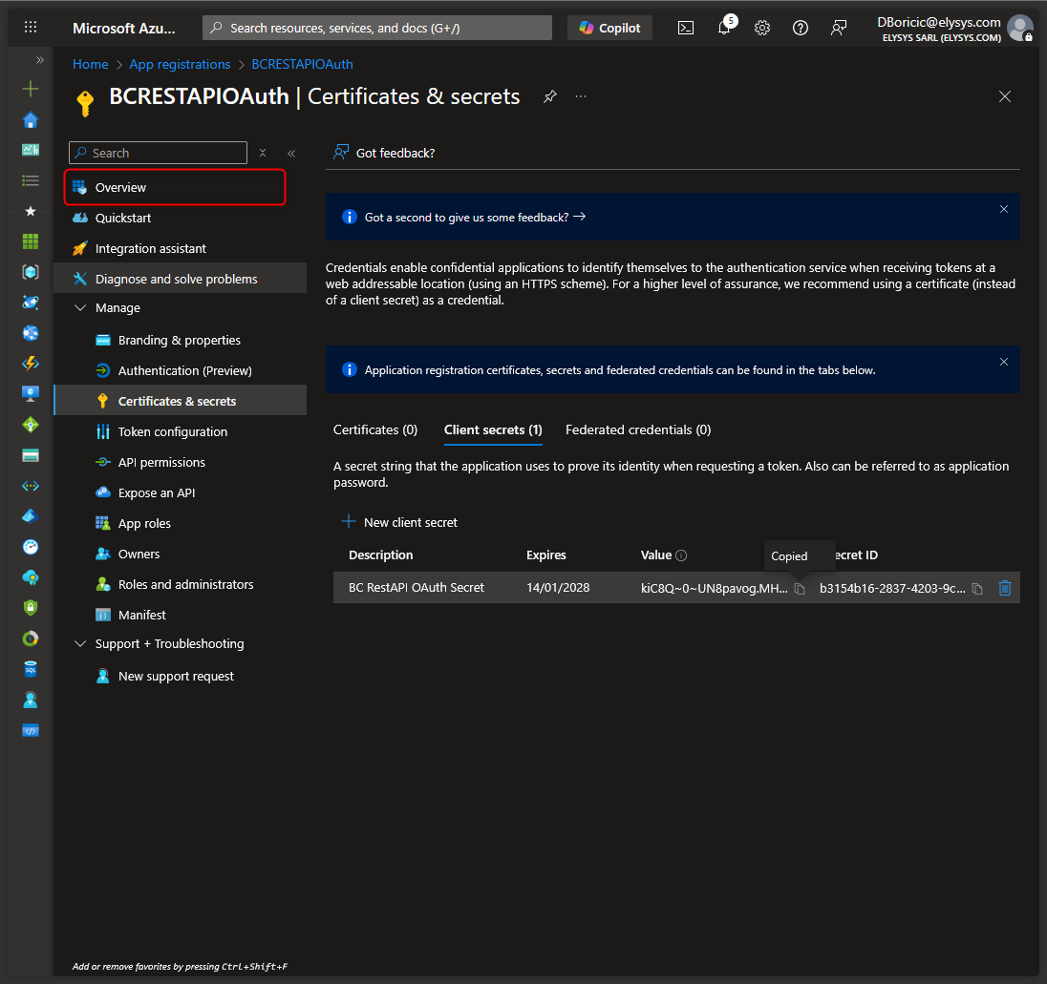The height and width of the screenshot is (984, 1047).
Task: Click the Value column info icon
Action: [x=681, y=555]
